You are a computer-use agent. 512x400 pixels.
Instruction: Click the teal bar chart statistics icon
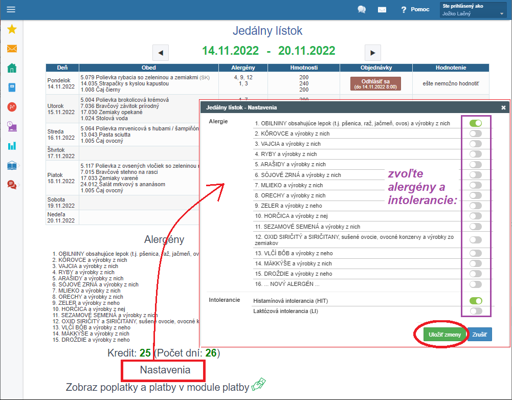(12, 146)
